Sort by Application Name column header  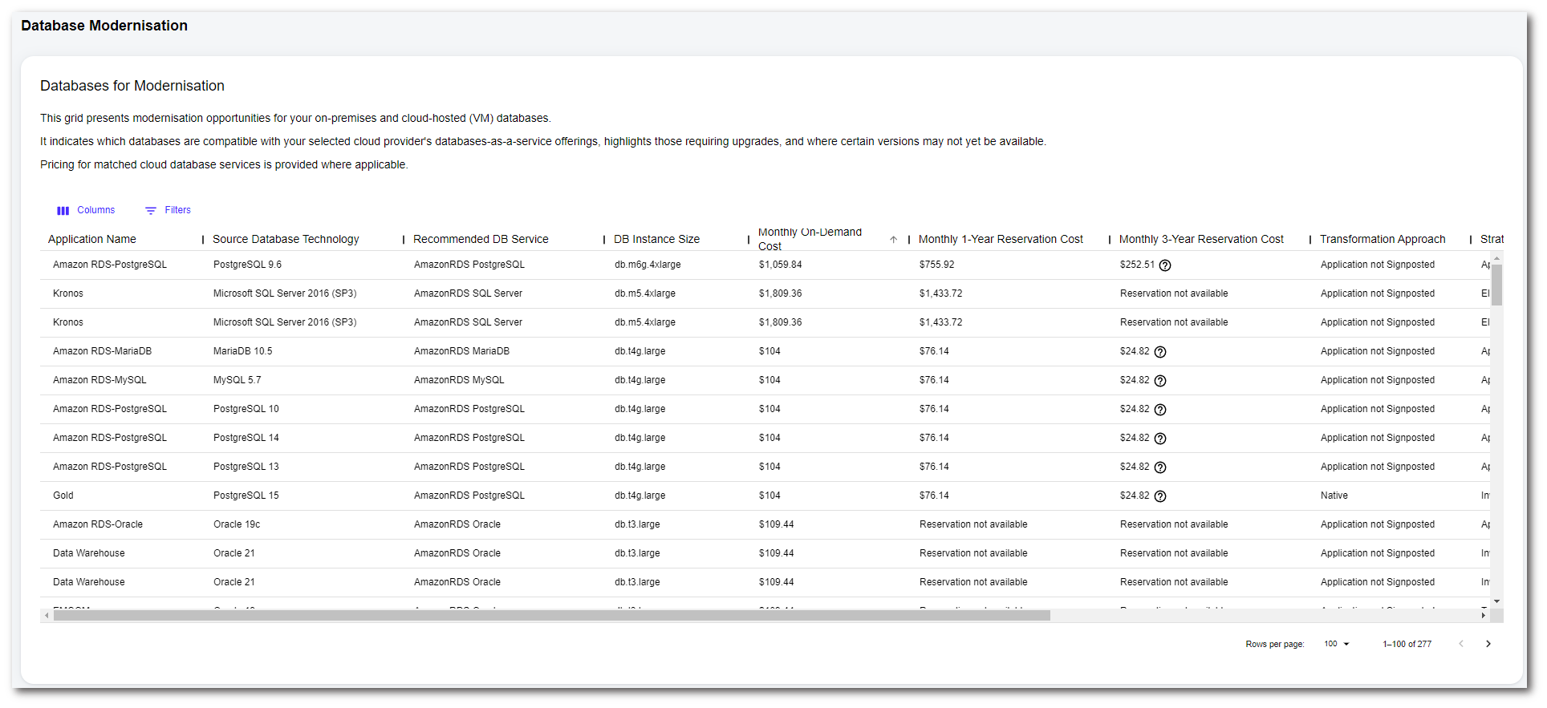[x=92, y=239]
